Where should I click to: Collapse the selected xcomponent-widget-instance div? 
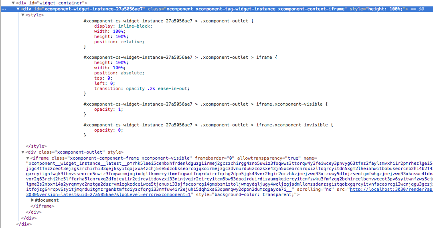point(18,9)
